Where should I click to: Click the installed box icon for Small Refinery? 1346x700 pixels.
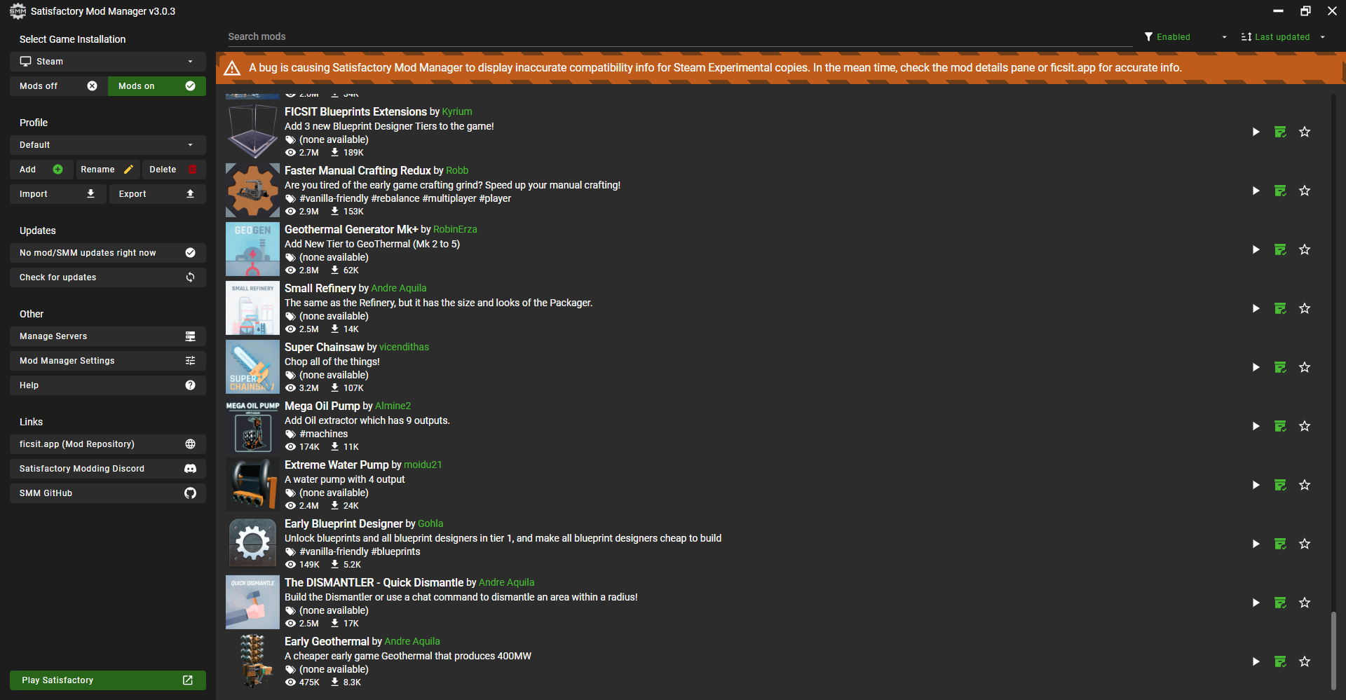pyautogui.click(x=1280, y=308)
